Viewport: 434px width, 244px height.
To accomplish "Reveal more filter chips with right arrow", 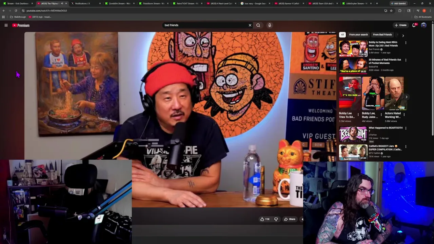I will pos(403,35).
